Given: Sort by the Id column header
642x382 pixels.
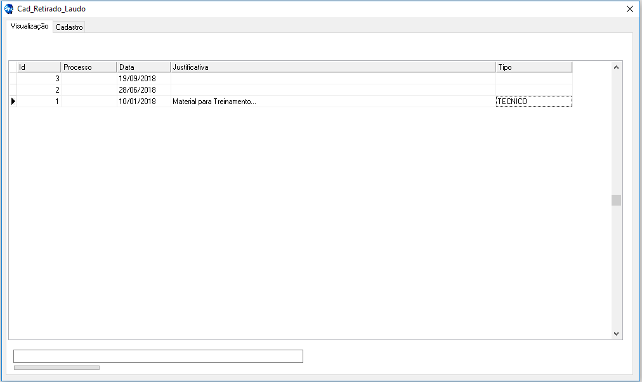Looking at the screenshot, I should [39, 67].
